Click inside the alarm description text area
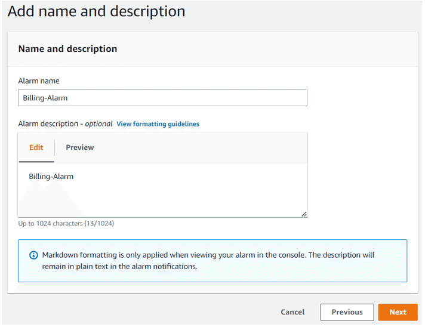 [162, 190]
